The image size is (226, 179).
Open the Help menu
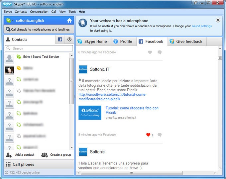pyautogui.click(x=82, y=12)
